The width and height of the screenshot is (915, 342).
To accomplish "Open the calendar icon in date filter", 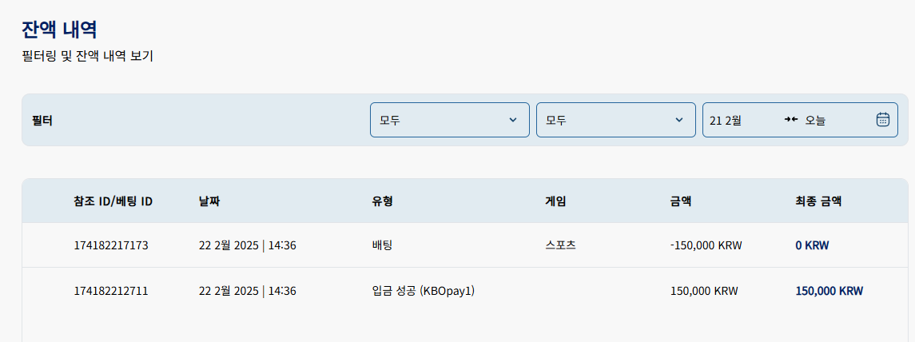I will [882, 120].
